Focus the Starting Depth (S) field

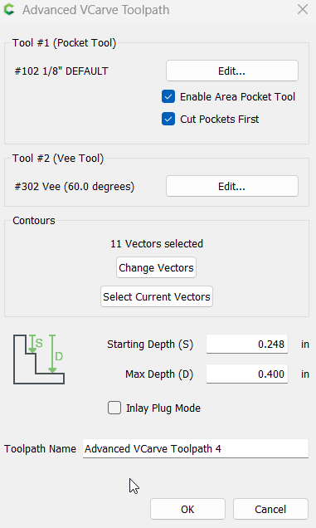[247, 344]
